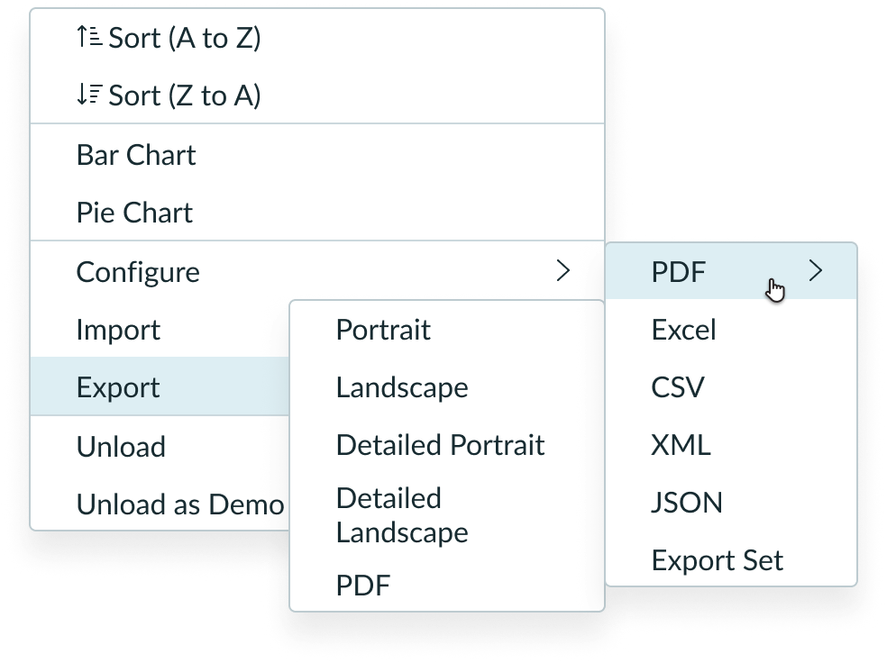This screenshot has width=887, height=663.
Task: Click the ascending sort icon
Action: click(87, 37)
